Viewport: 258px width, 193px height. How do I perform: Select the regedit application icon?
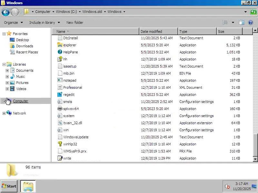(60, 95)
